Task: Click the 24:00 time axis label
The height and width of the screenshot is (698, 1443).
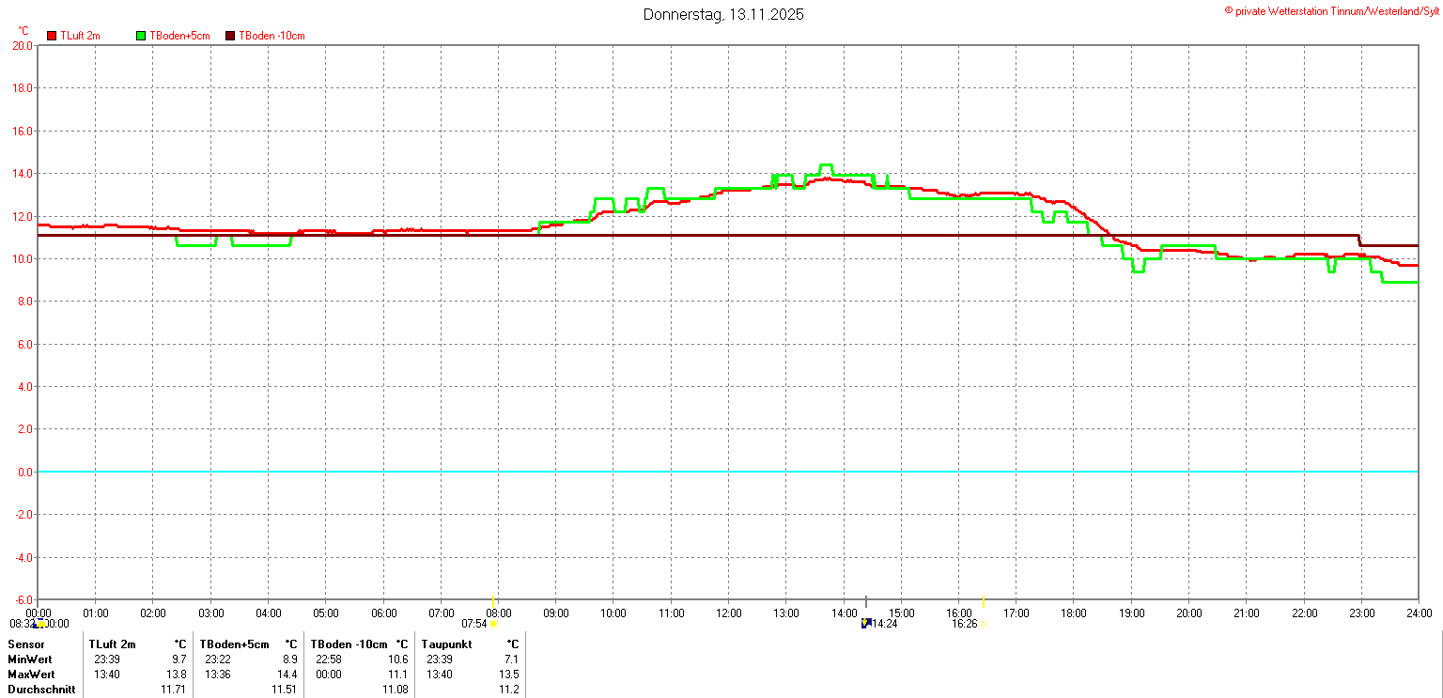Action: [1419, 613]
